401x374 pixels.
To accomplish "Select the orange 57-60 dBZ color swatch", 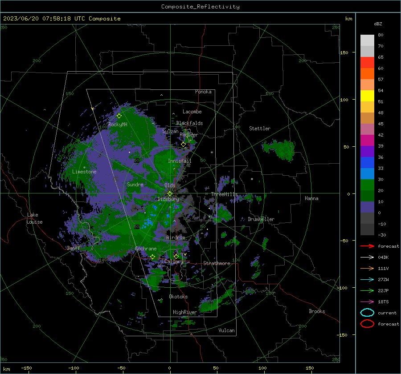I will point(367,74).
